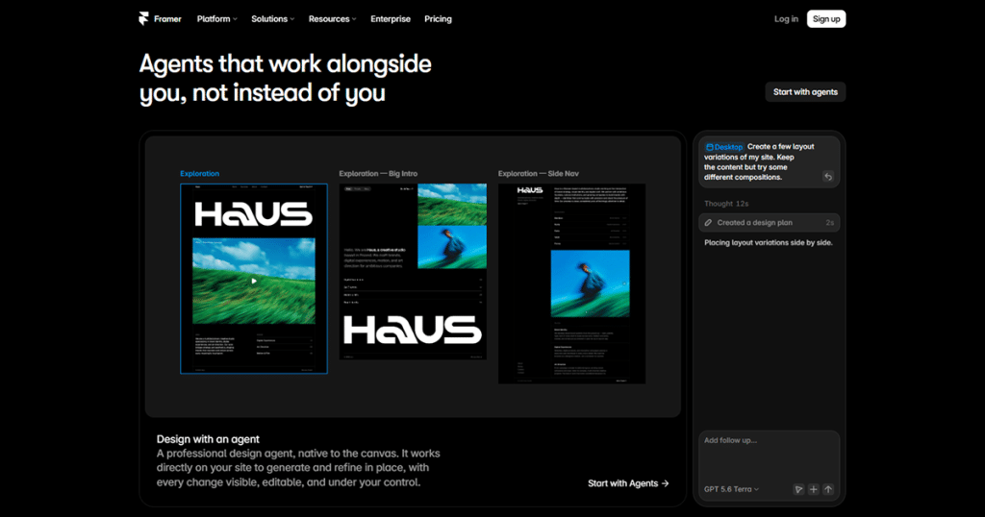Click the cursor pointer icon in chat box

(798, 489)
